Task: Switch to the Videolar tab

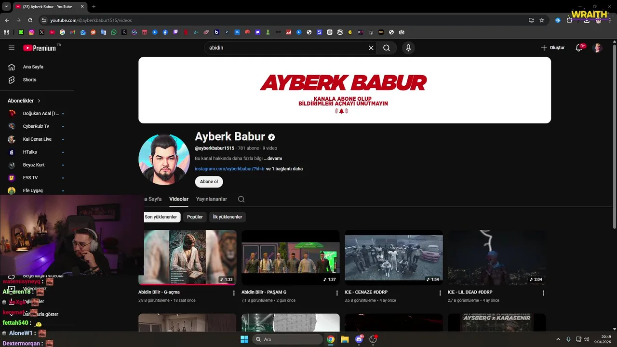Action: (179, 199)
